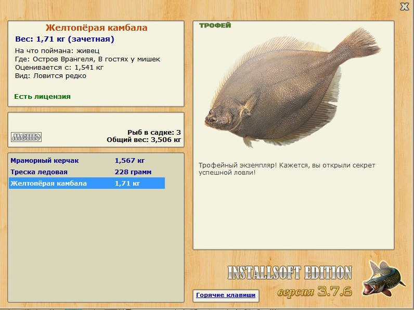Screen dimensions: 414x310
Task: Click the ТРОФЕЙ label
Action: (x=215, y=25)
